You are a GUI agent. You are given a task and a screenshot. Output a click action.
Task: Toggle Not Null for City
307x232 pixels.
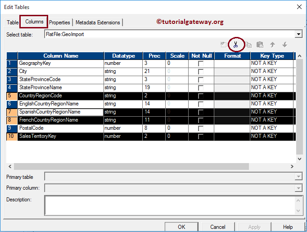201,72
